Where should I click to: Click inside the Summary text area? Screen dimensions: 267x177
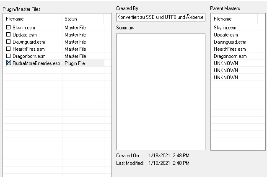(x=161, y=91)
